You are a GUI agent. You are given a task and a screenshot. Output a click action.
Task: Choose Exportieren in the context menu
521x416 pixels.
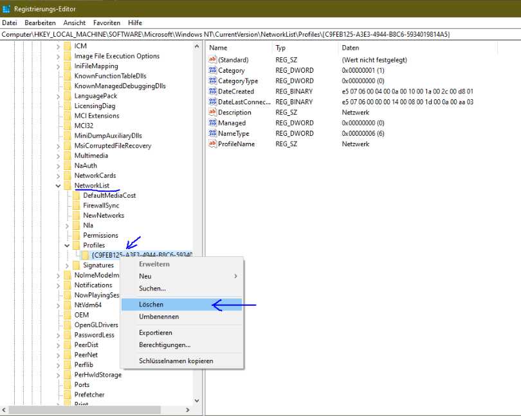point(182,332)
